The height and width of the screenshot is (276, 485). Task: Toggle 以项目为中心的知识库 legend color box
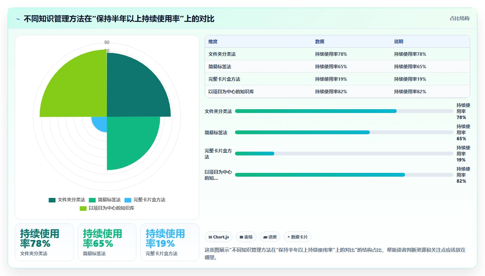coord(83,208)
